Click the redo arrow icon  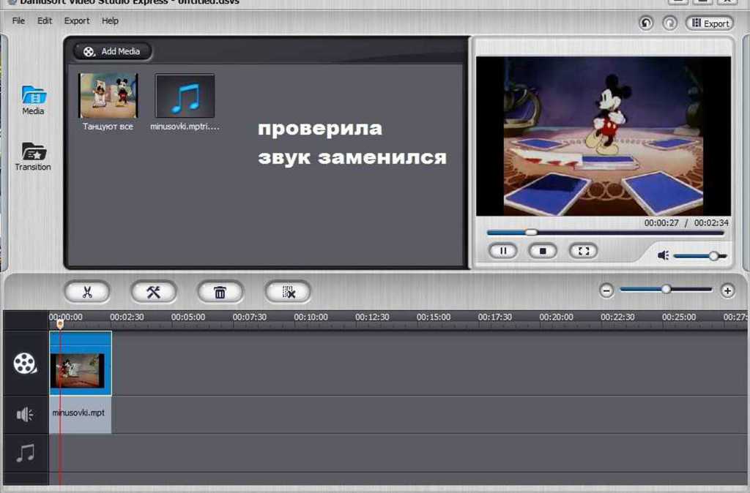[669, 23]
